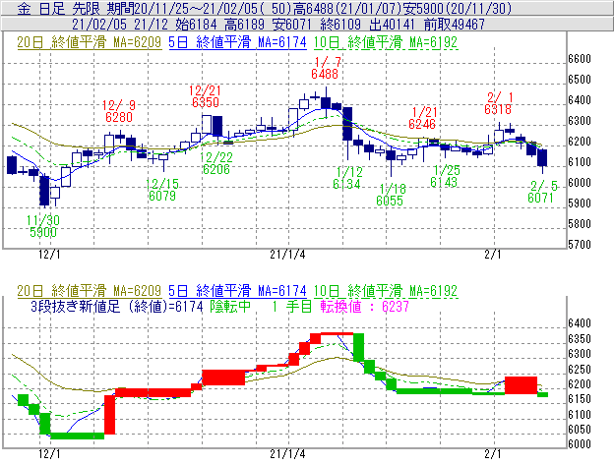This screenshot has width=614, height=465.
Task: Click the 12/22 6206 low annotation
Action: click(x=216, y=163)
